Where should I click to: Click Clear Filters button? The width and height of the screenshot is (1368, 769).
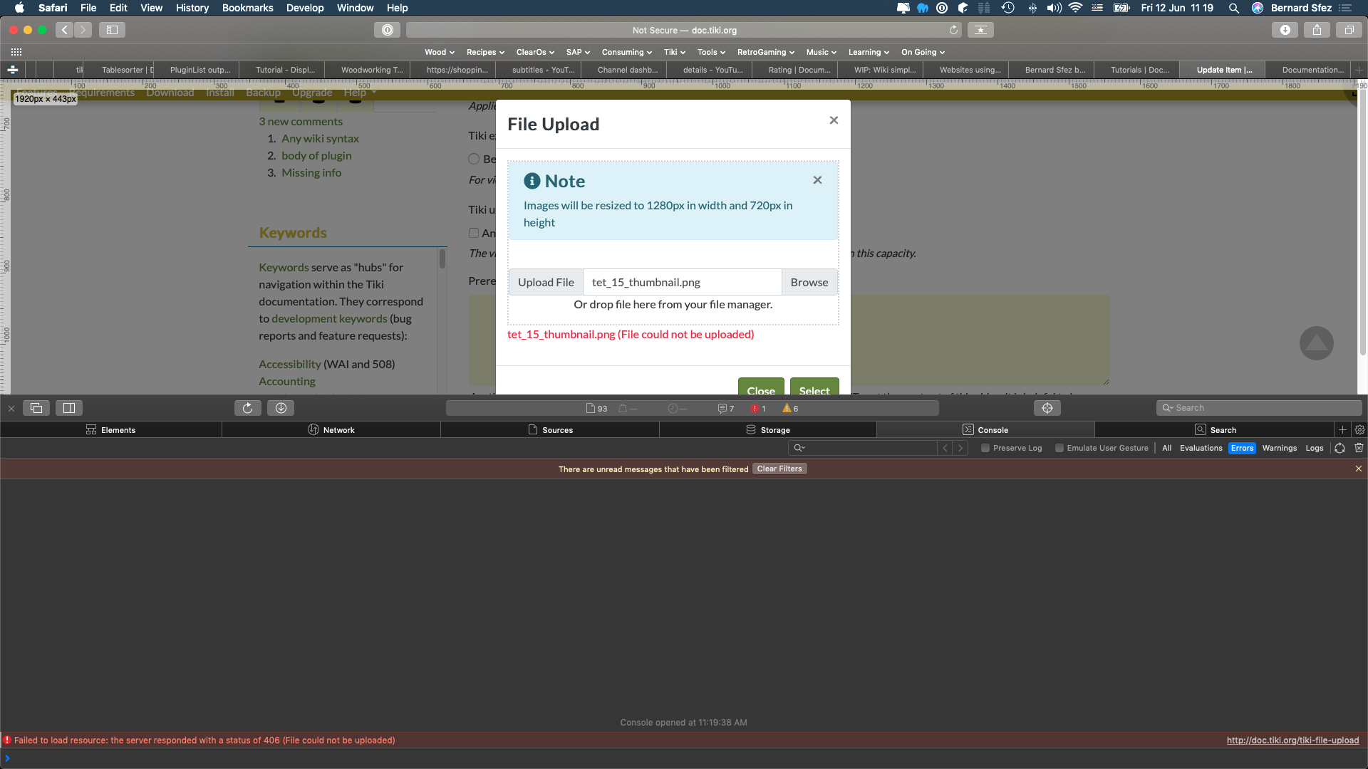[779, 469]
